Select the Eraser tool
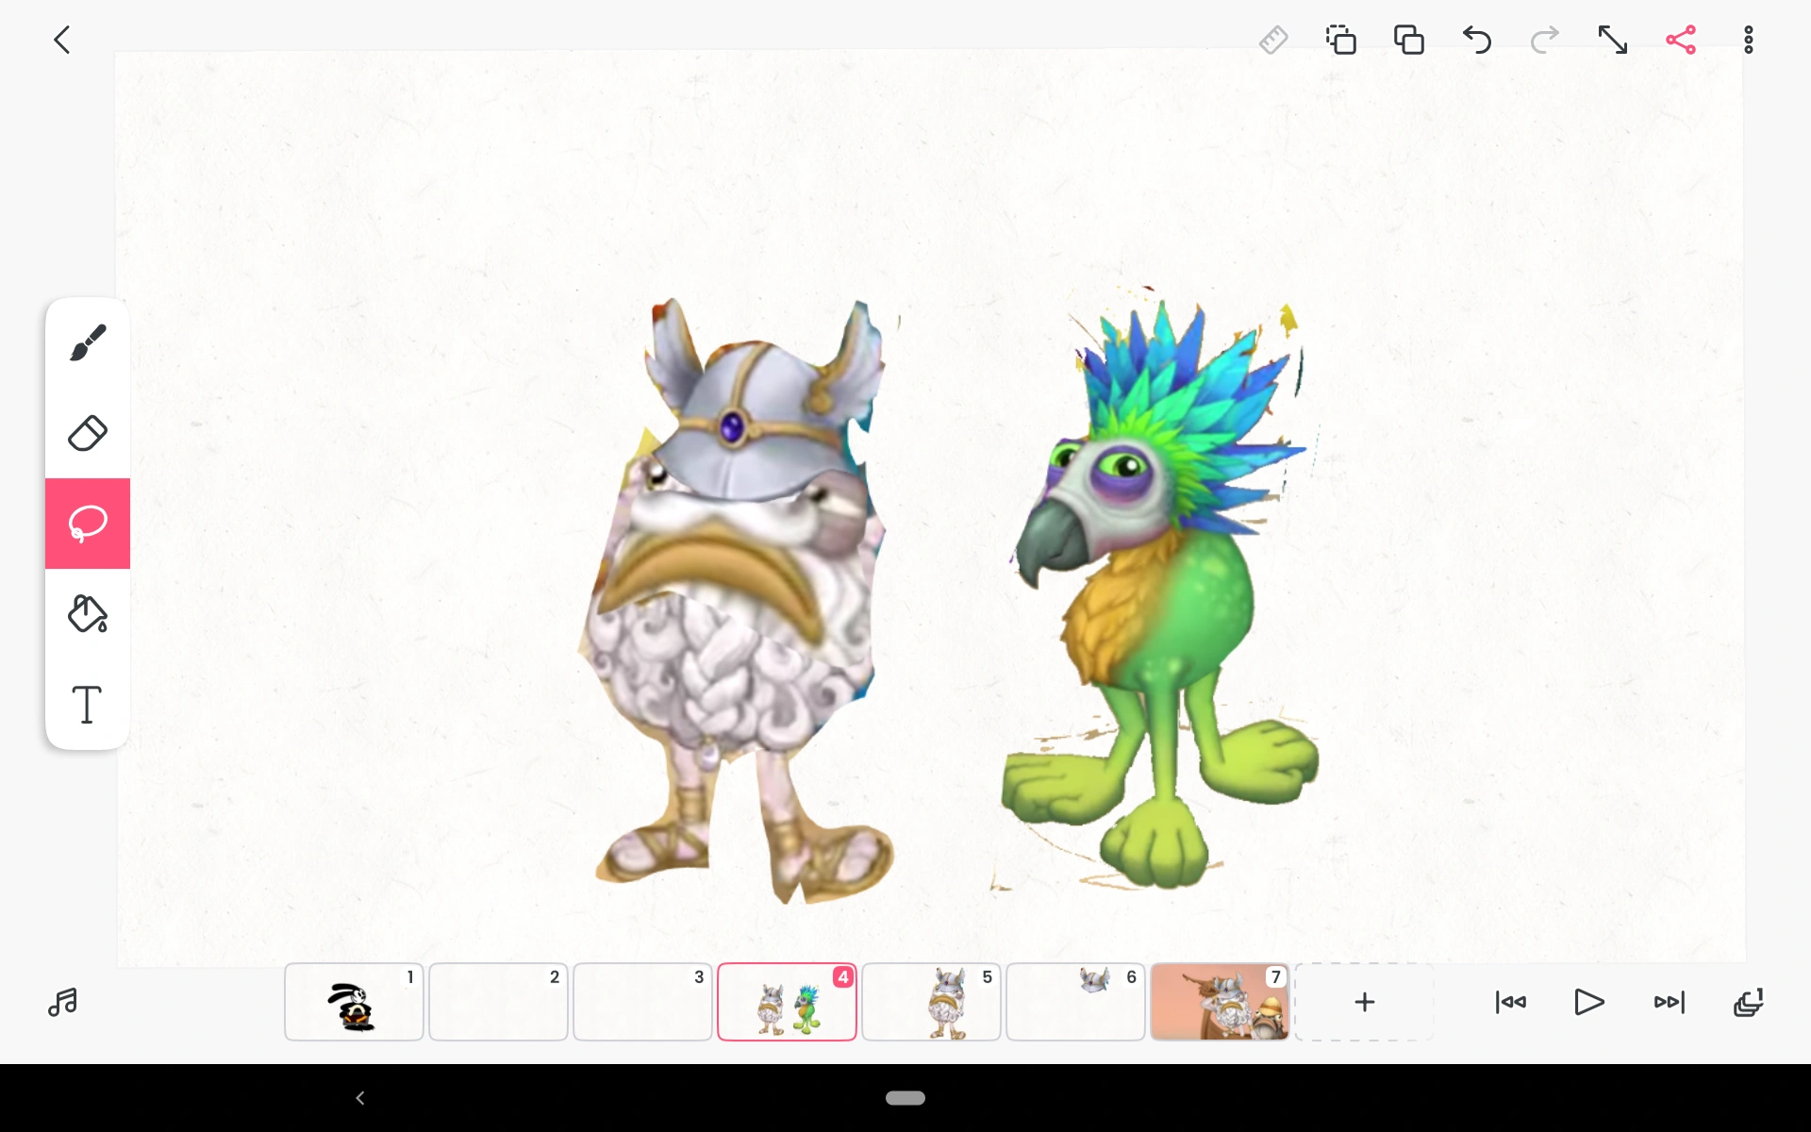 87,433
